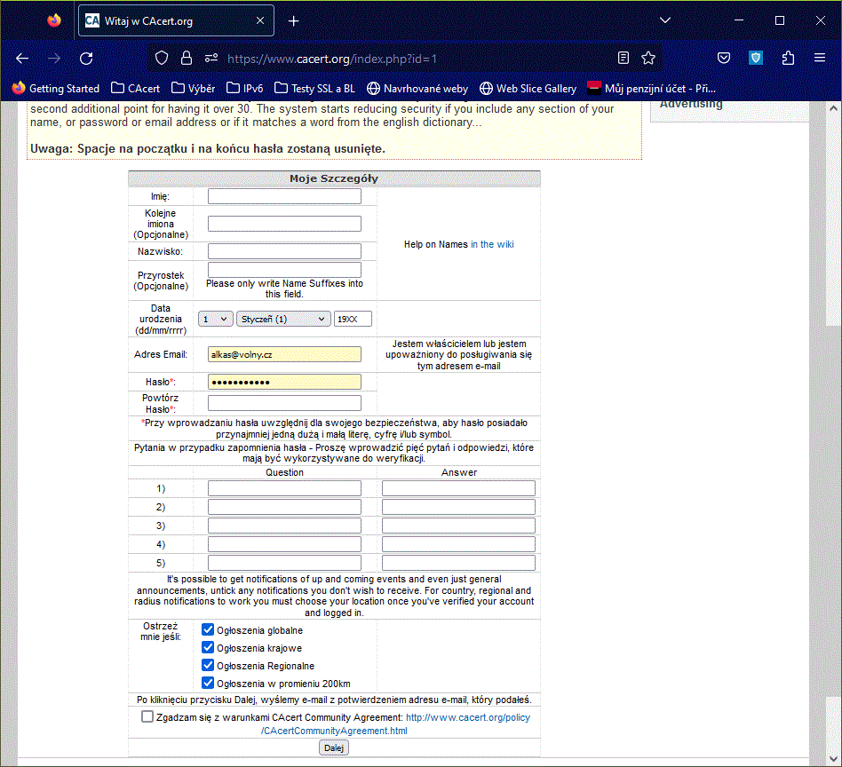
Task: Click the back navigation arrow
Action: 22,59
